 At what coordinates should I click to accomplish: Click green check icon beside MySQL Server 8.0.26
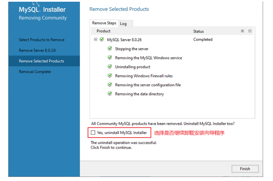102,39
